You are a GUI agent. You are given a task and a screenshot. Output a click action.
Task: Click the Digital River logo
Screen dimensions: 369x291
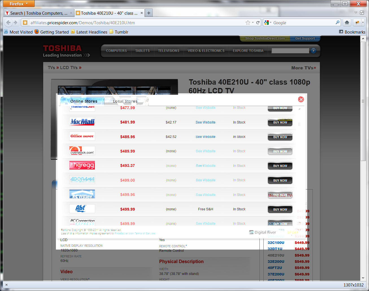click(x=263, y=232)
